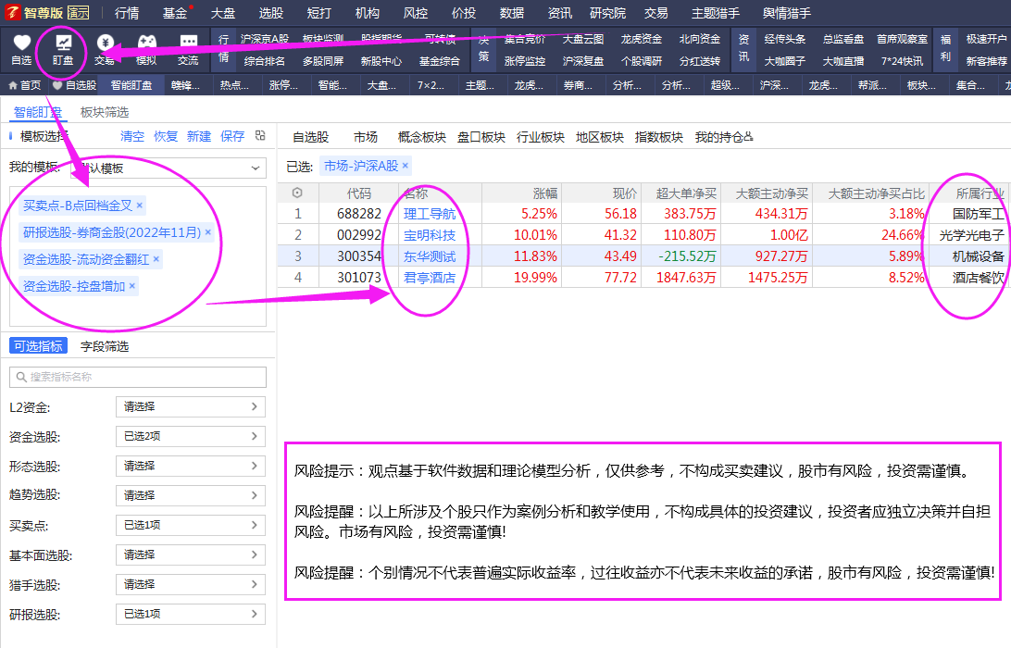
Task: Switch to the 字段筛选 tab
Action: coord(105,346)
